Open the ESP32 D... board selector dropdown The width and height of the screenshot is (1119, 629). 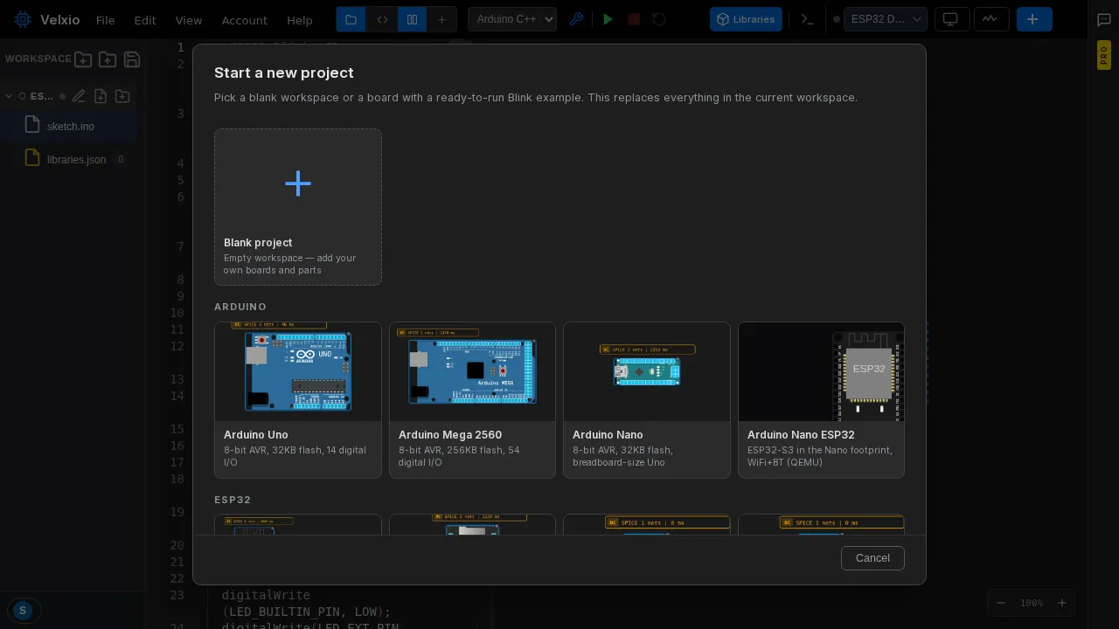pyautogui.click(x=885, y=19)
